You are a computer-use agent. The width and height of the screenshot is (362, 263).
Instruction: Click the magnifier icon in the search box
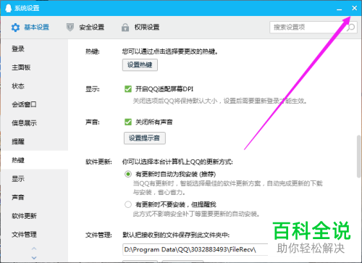tap(350, 28)
